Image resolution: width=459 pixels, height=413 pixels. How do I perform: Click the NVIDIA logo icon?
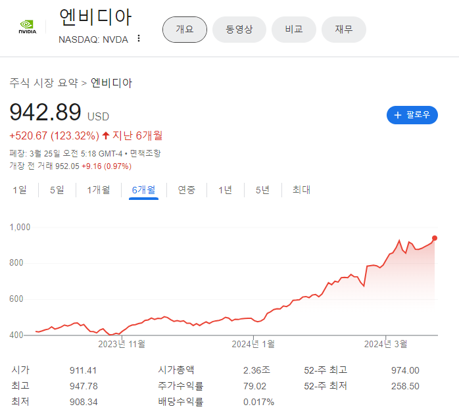point(28,27)
